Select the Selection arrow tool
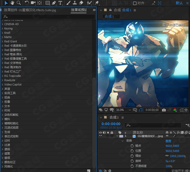The image size is (190, 172). tap(6, 3)
